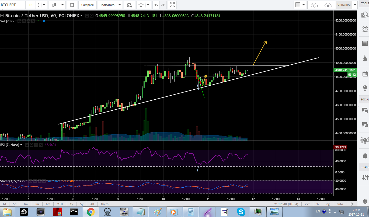Collapse the chart legend with minus box

[x=2, y=16]
